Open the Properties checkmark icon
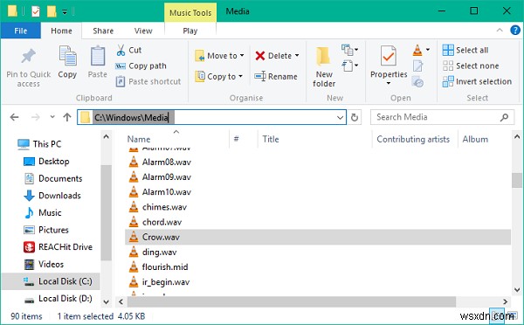The image size is (524, 325). (389, 56)
